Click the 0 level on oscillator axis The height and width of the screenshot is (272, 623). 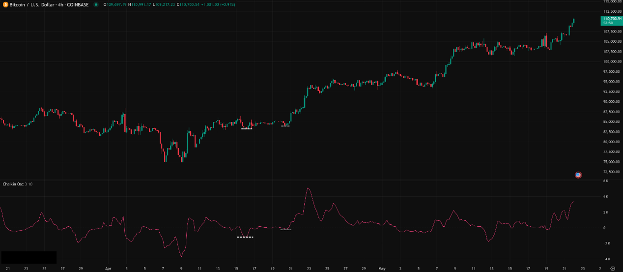coord(605,228)
